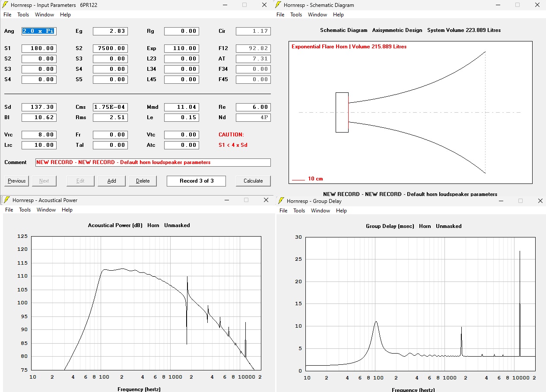Screen dimensions: 546x392
Task: Click the Hornresp lightning icon in Input Parameters title
Action: pyautogui.click(x=6, y=5)
